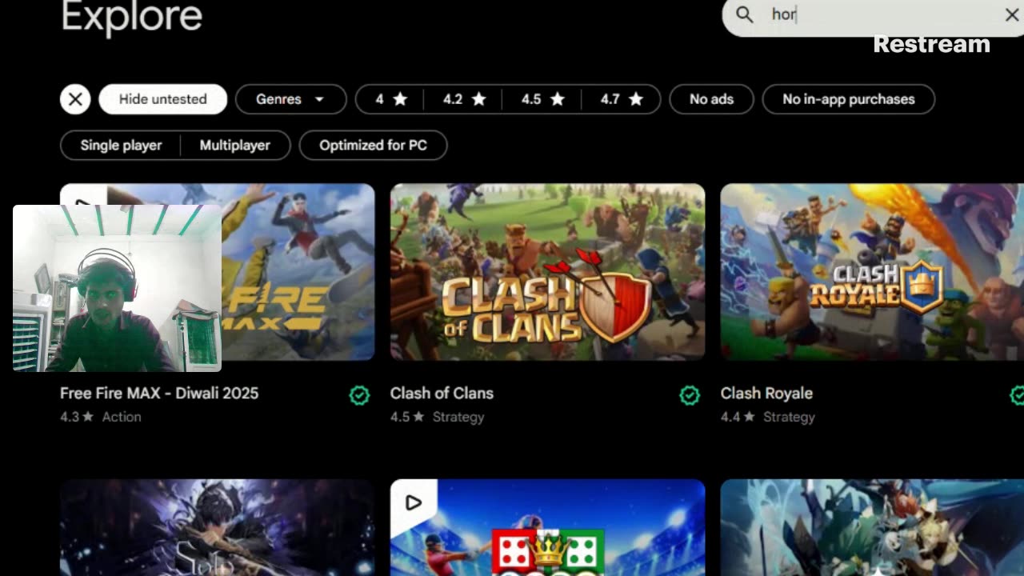Open the Genres dropdown
This screenshot has width=1024, height=576.
[x=290, y=99]
